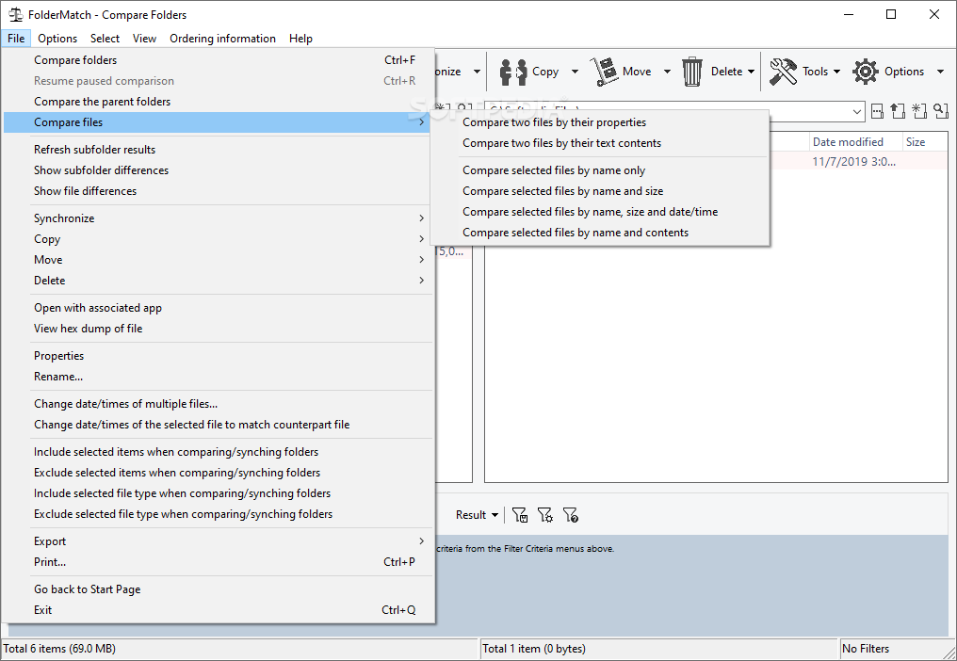Click the Date modified column header

tap(855, 142)
